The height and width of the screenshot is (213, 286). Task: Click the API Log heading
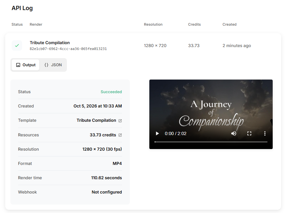coord(22,8)
